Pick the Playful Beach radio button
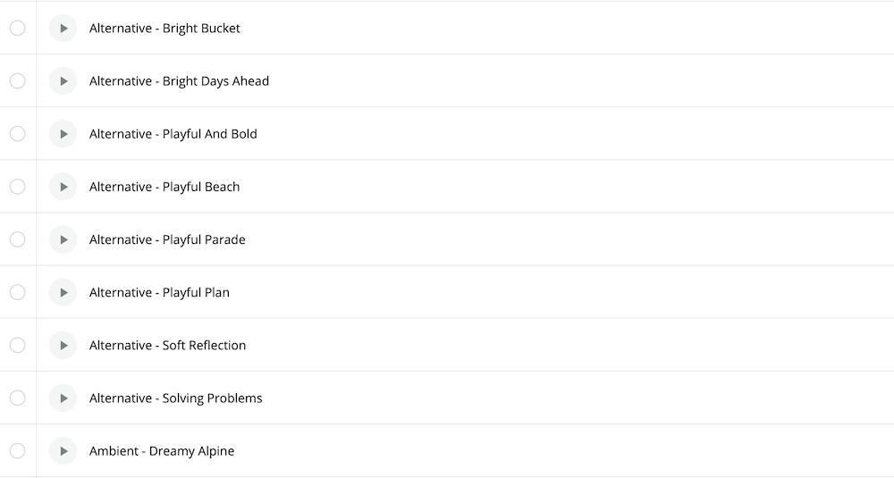This screenshot has width=894, height=478. (17, 187)
